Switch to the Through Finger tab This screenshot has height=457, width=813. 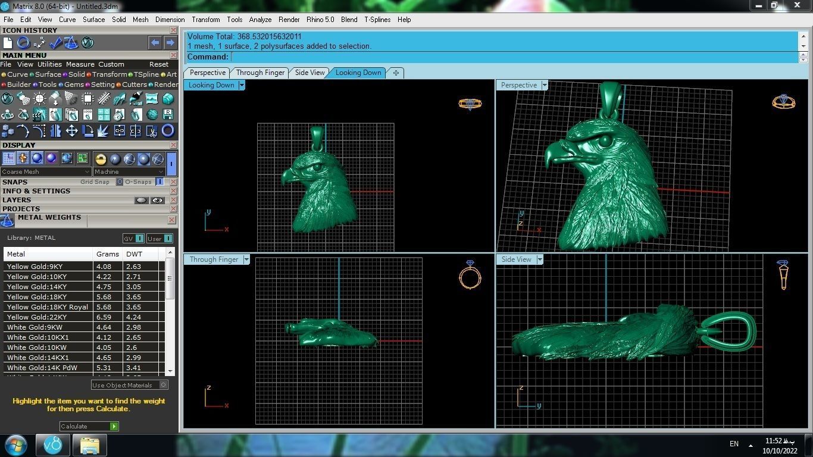[x=260, y=73]
